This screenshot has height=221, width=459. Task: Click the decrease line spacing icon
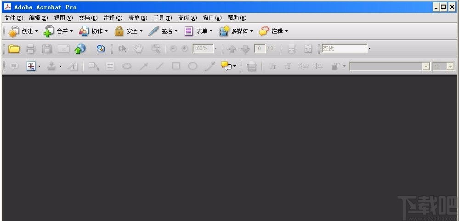(304, 67)
